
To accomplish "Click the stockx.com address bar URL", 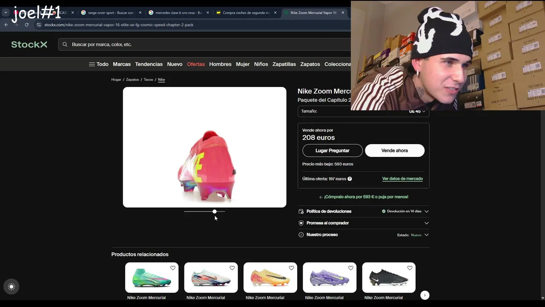I will [x=119, y=25].
